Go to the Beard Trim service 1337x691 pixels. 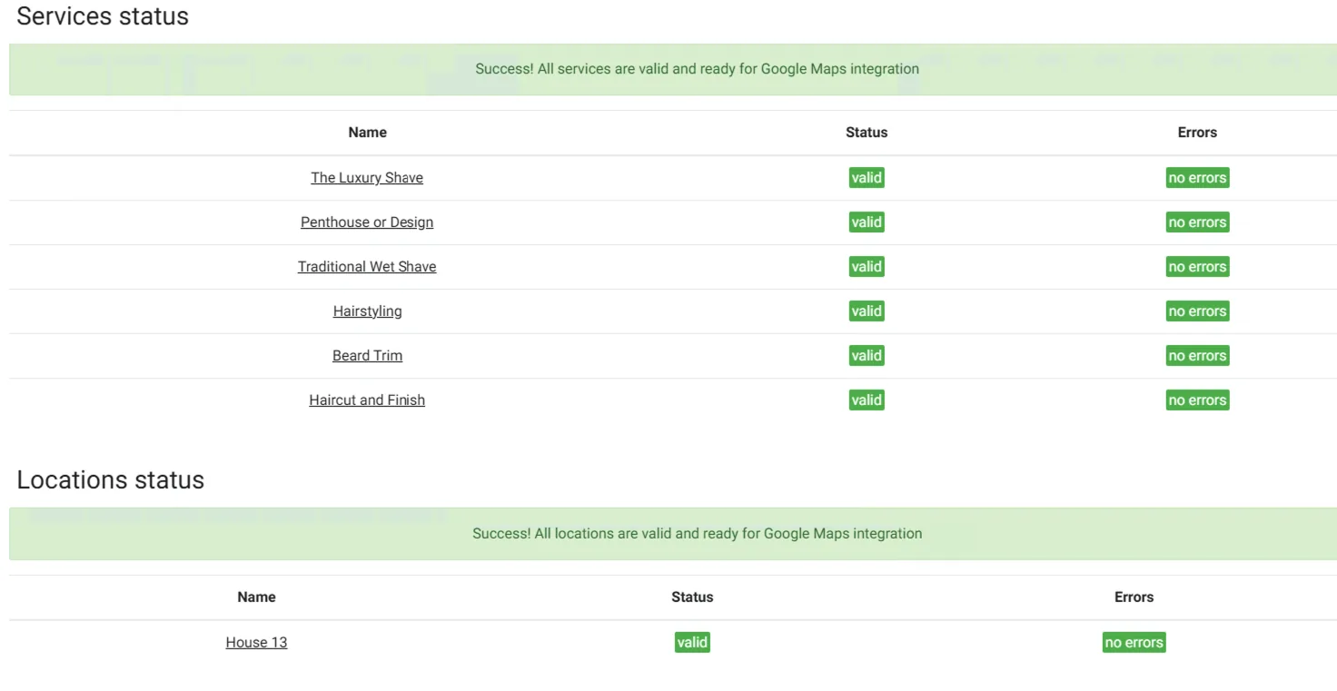(367, 356)
